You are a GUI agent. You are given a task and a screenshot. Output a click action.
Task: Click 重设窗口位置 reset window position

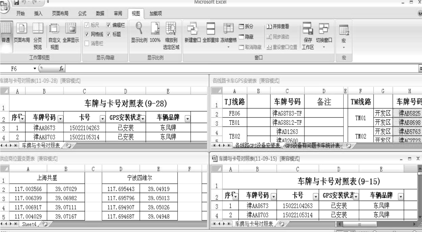click(x=282, y=47)
